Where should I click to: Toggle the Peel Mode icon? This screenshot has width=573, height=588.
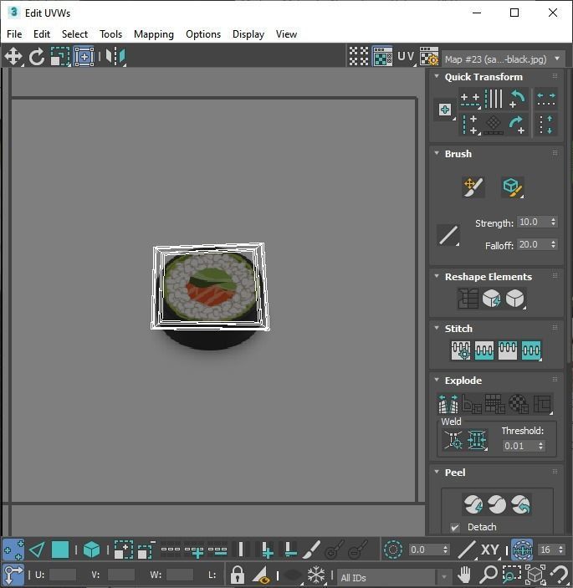point(497,504)
